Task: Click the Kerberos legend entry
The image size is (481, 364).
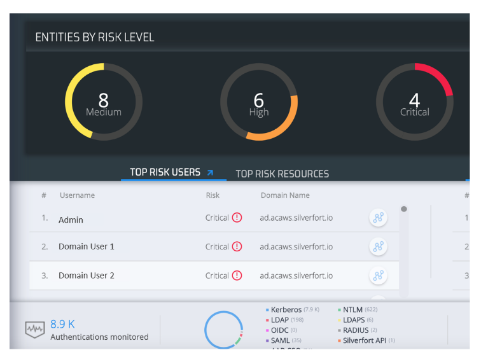Action: [x=286, y=310]
